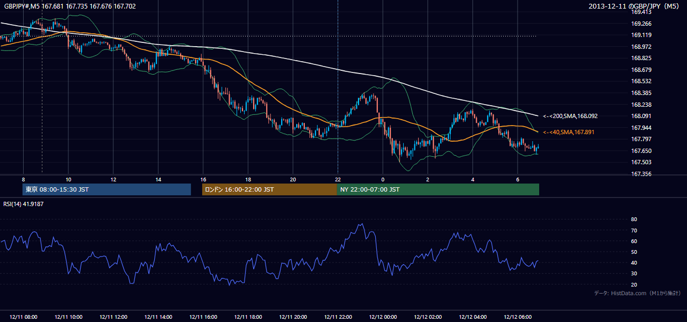Click hour tick 14 under the price chart
Image resolution: width=687 pixels, height=322 pixels.
(x=158, y=179)
